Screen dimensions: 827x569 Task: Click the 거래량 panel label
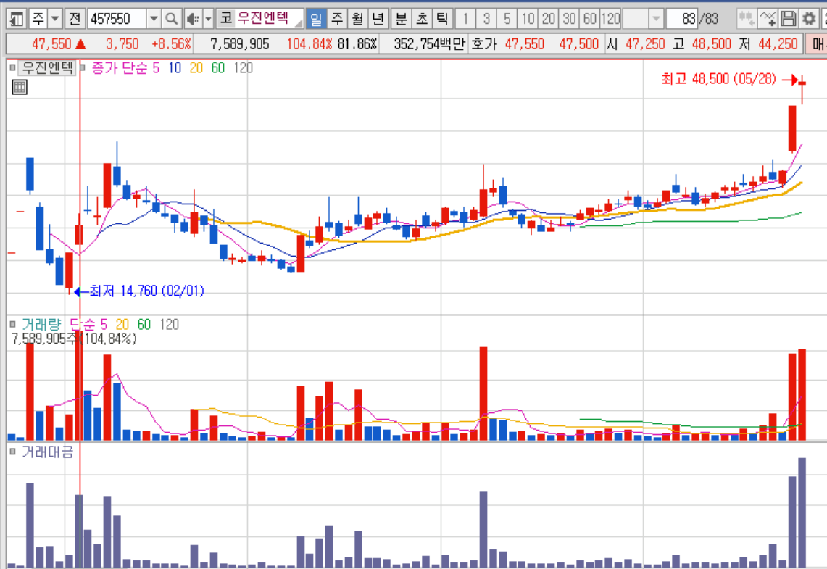[41, 324]
